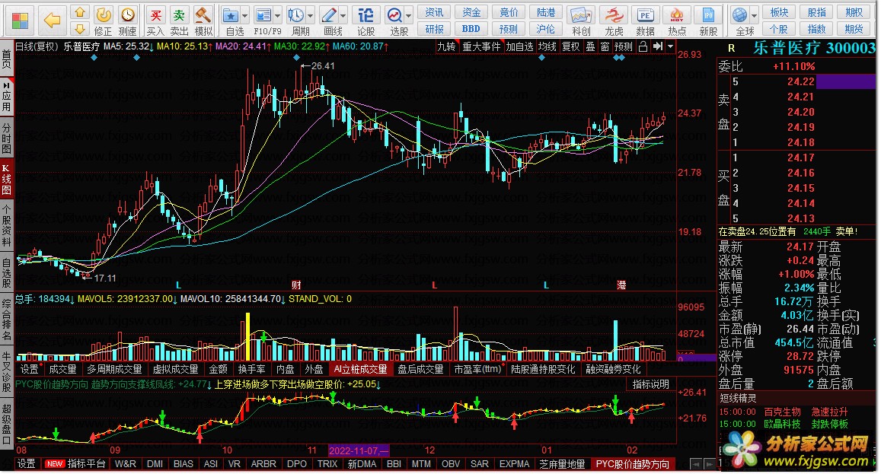The height and width of the screenshot is (474, 881).
Task: Select the DMI indicator tab
Action: point(155,464)
